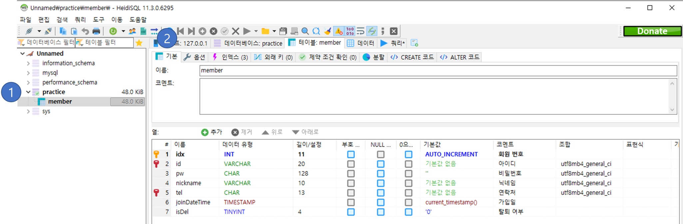
Task: Toggle allow NULL checkbox in pw row
Action: coord(381,174)
